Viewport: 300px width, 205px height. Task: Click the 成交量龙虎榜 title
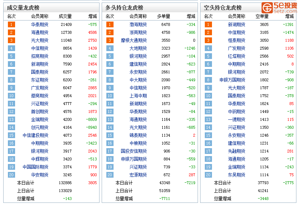pyautogui.click(x=23, y=8)
